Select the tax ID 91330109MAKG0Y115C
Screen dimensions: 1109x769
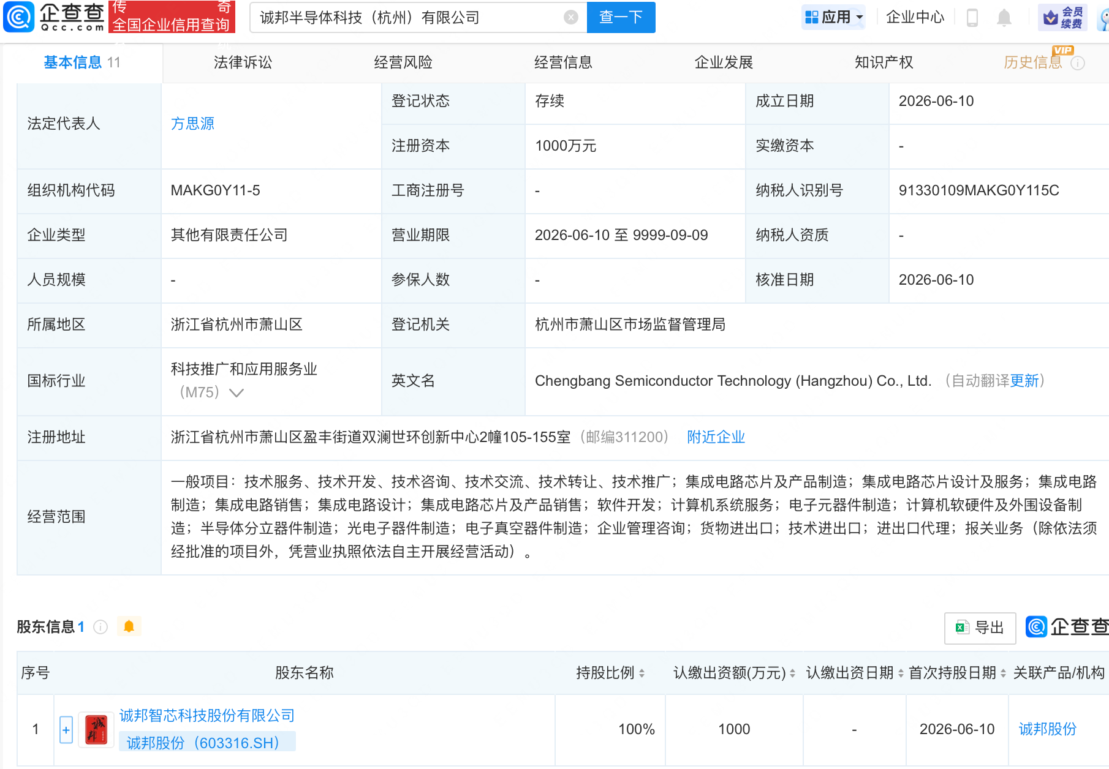click(x=978, y=190)
